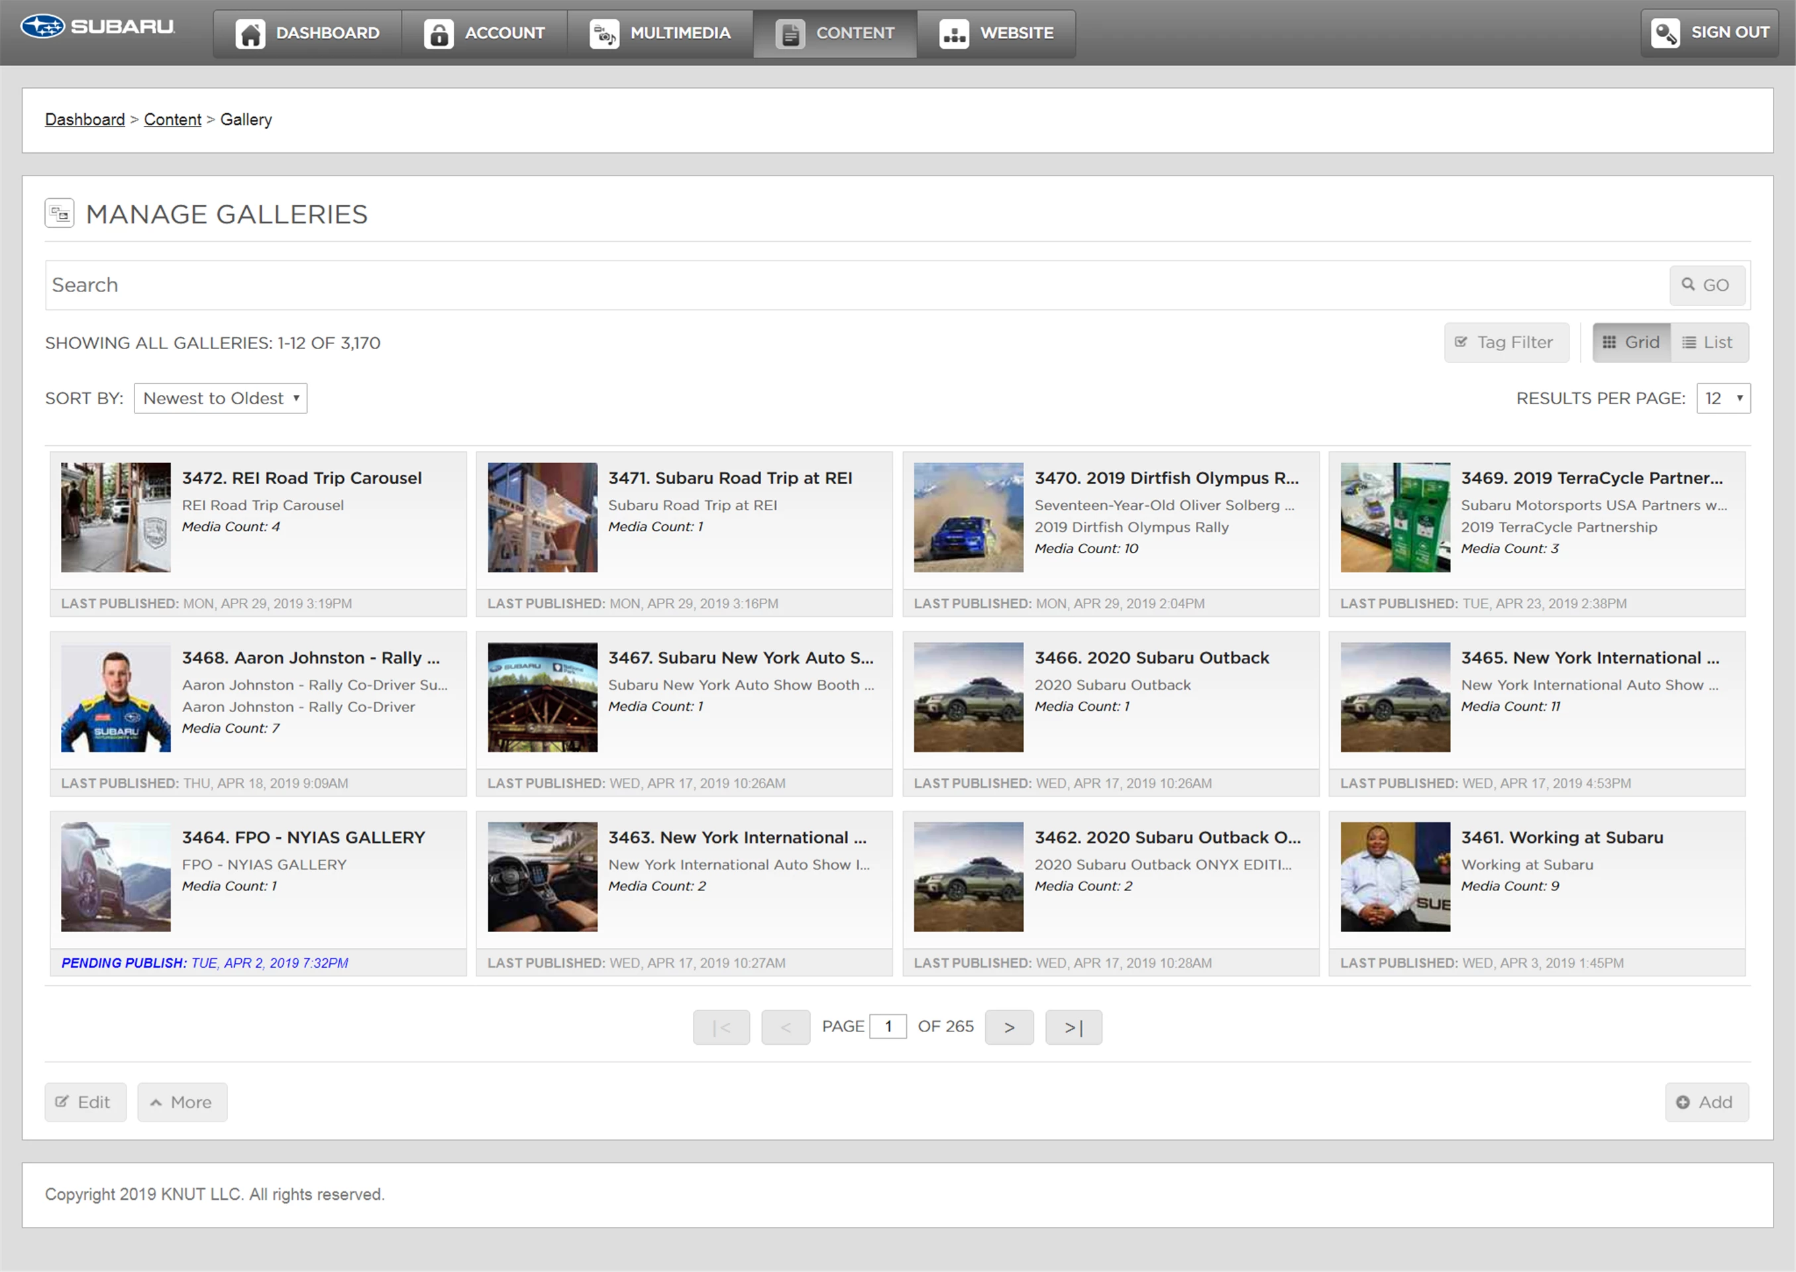The width and height of the screenshot is (1796, 1272).
Task: Click the Sign Out key icon
Action: [x=1664, y=33]
